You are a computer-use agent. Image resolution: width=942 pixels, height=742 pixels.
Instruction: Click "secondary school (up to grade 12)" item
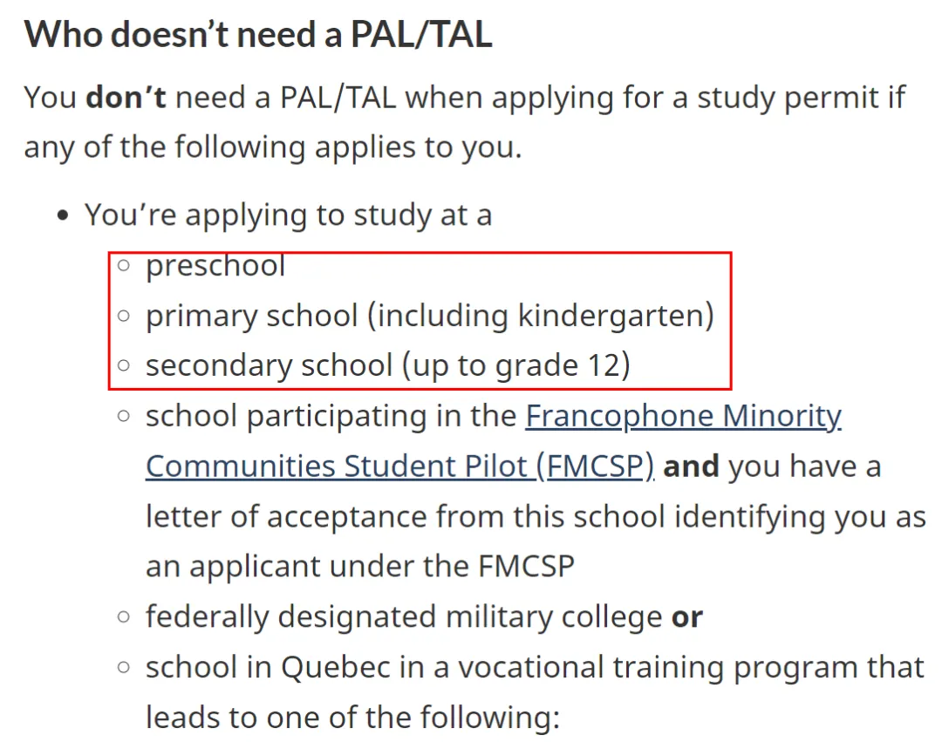(387, 365)
